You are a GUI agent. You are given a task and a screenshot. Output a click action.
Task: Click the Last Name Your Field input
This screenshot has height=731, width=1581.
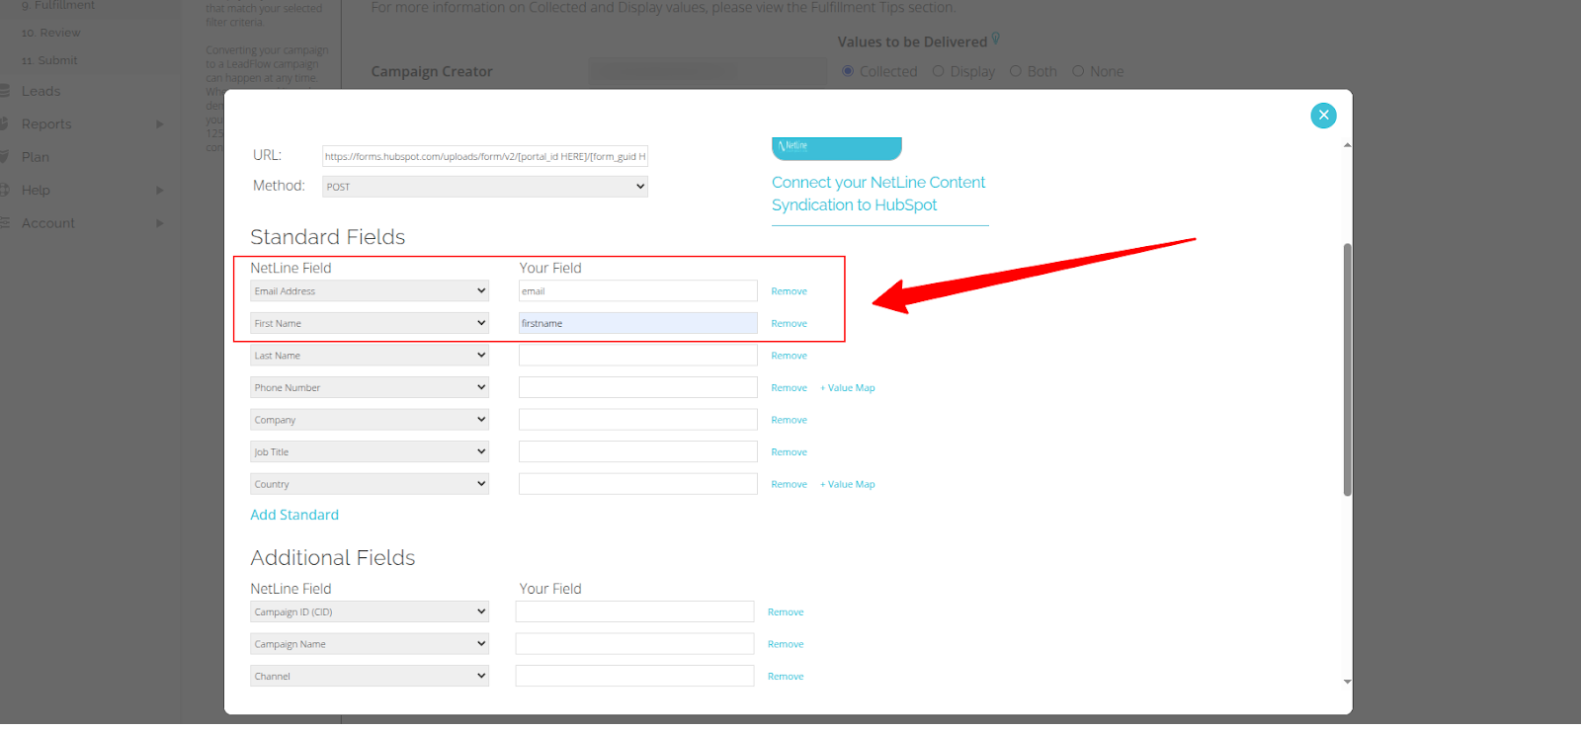click(637, 356)
